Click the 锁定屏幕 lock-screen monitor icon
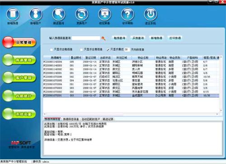The height and width of the screenshot is (164, 226). click(x=104, y=14)
